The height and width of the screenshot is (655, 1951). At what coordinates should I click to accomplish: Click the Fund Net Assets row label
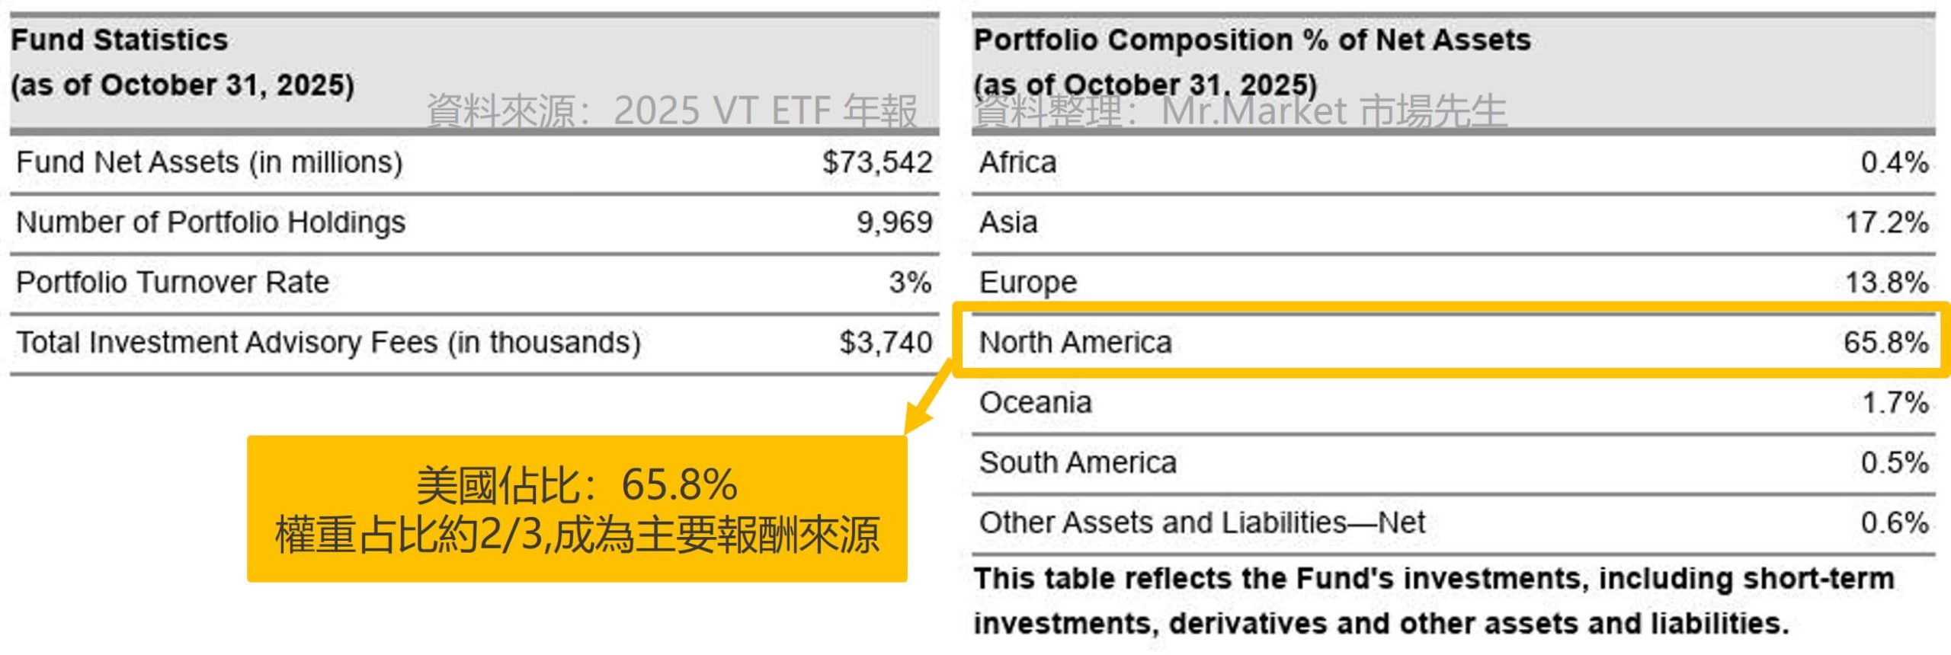pos(209,162)
